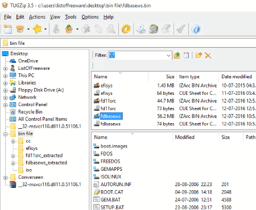Open the File menu
Image resolution: width=256 pixels, height=210 pixels.
click(x=7, y=17)
